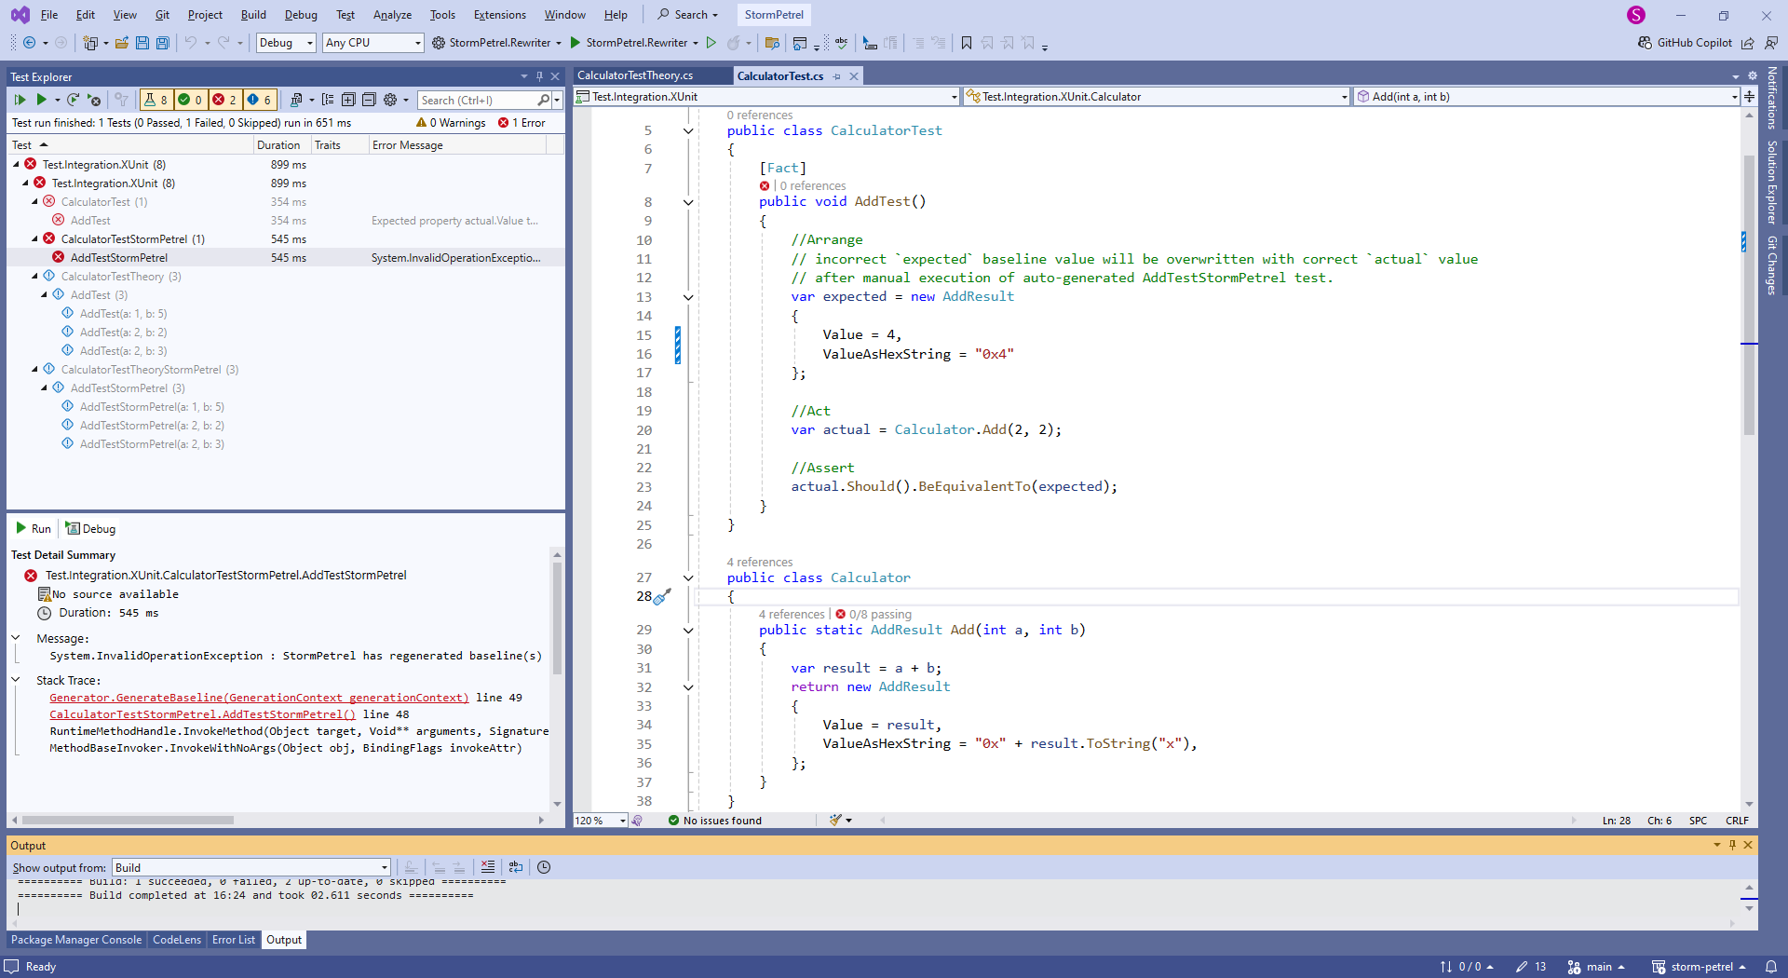Click the Solution Explorer settings gear above the editor
Viewport: 1788px width, 978px height.
[1752, 75]
